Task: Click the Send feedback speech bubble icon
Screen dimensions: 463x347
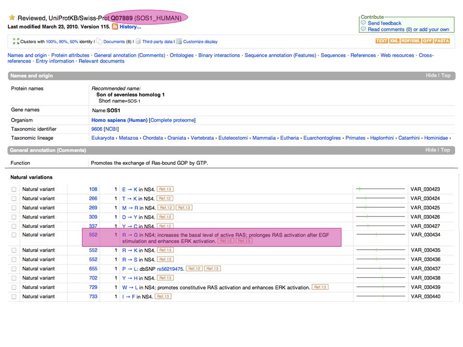Action: point(364,23)
